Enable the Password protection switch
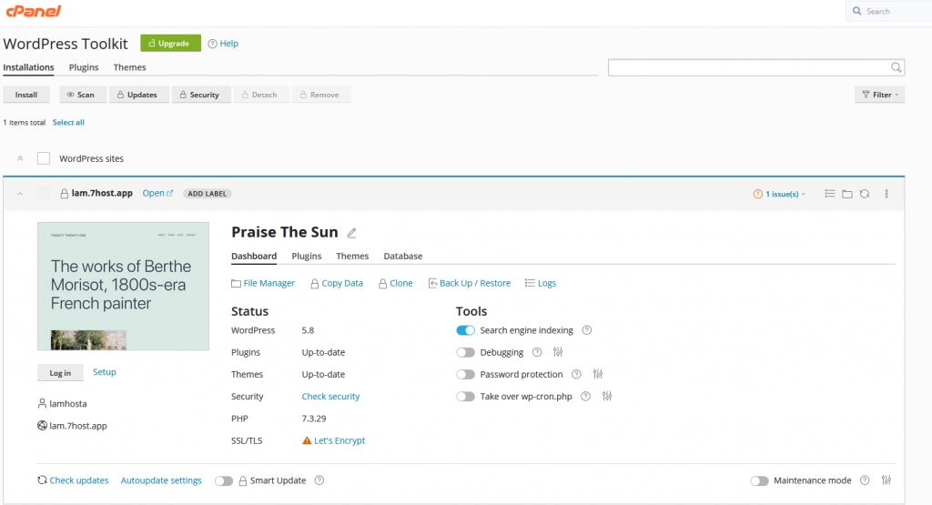The height and width of the screenshot is (505, 932). click(465, 374)
